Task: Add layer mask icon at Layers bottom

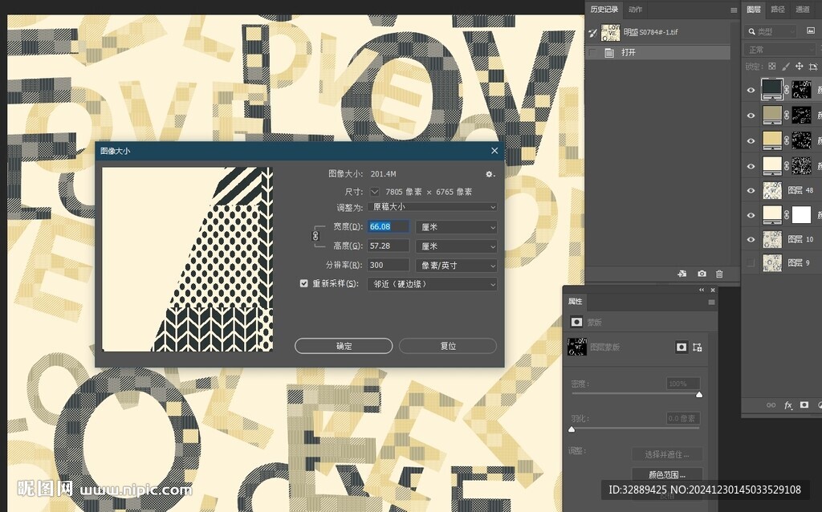Action: [x=804, y=405]
